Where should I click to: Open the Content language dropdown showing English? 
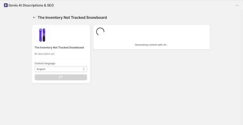61,69
